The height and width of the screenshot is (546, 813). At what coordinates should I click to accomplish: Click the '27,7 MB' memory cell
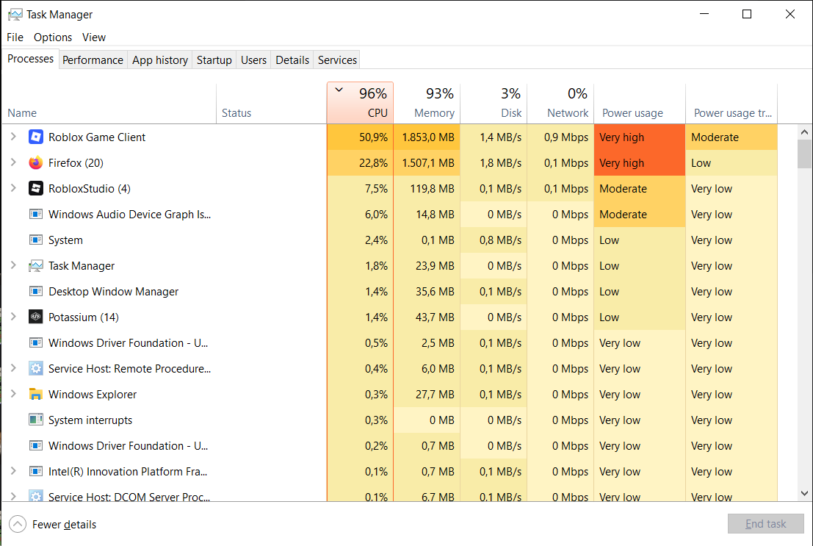tap(427, 395)
